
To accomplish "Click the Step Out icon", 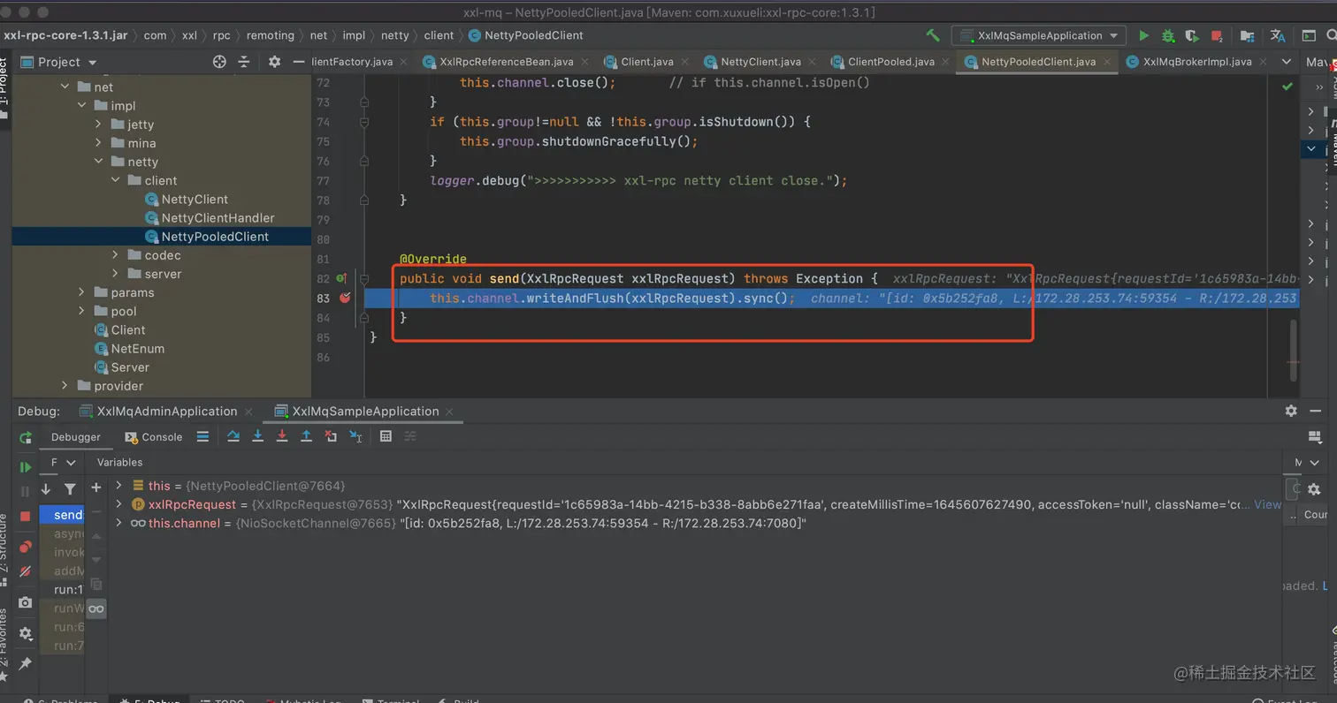I will (306, 436).
